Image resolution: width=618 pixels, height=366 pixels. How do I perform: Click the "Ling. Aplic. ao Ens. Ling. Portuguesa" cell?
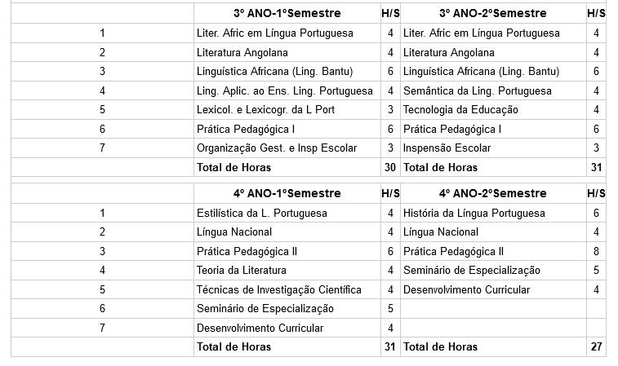pyautogui.click(x=286, y=90)
